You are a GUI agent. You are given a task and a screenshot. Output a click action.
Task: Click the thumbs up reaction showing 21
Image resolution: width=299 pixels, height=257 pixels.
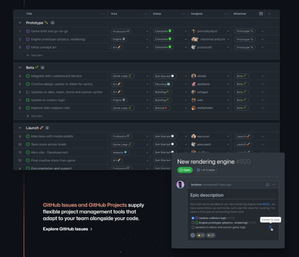[201, 235]
